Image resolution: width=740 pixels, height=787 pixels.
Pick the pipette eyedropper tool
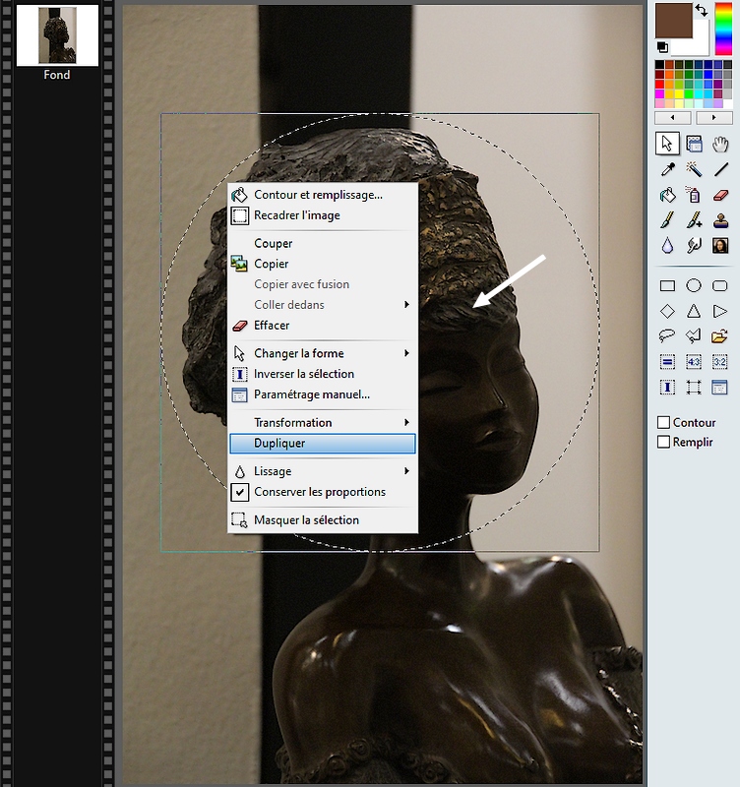coord(667,169)
